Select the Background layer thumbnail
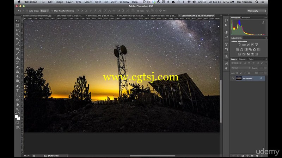Image resolution: width=282 pixels, height=158 pixels. 239,78
